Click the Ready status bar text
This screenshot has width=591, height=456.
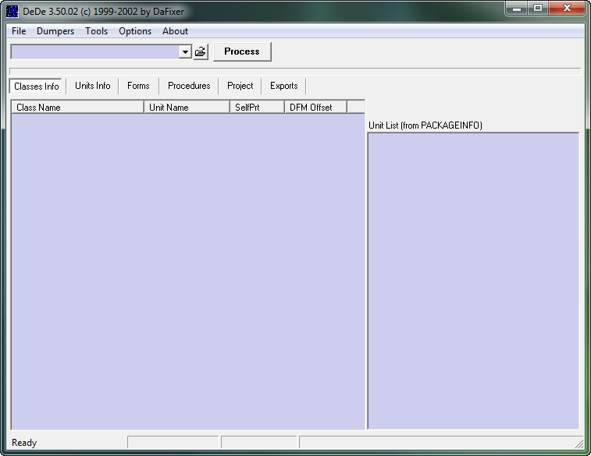24,443
